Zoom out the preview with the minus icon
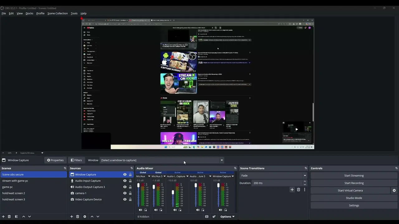Viewport: 399px width, 224px height. point(3,153)
